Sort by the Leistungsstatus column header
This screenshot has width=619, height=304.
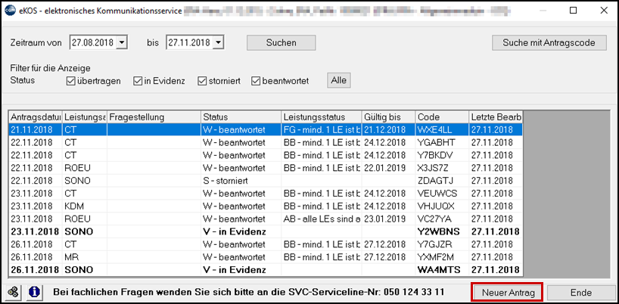[x=322, y=117]
